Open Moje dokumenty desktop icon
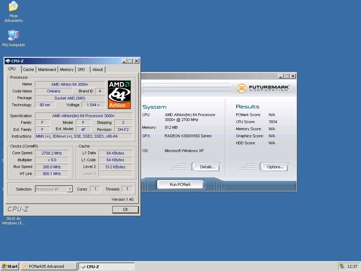 click(13, 12)
